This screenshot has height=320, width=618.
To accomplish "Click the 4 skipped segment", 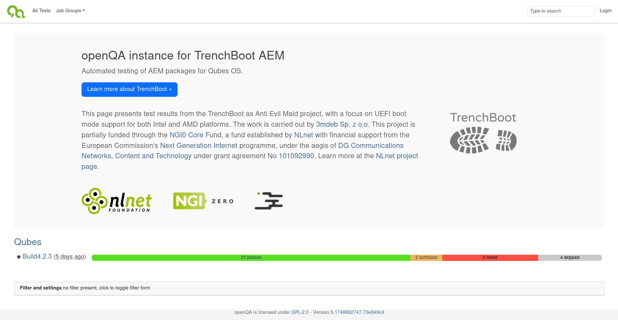I will [570, 257].
